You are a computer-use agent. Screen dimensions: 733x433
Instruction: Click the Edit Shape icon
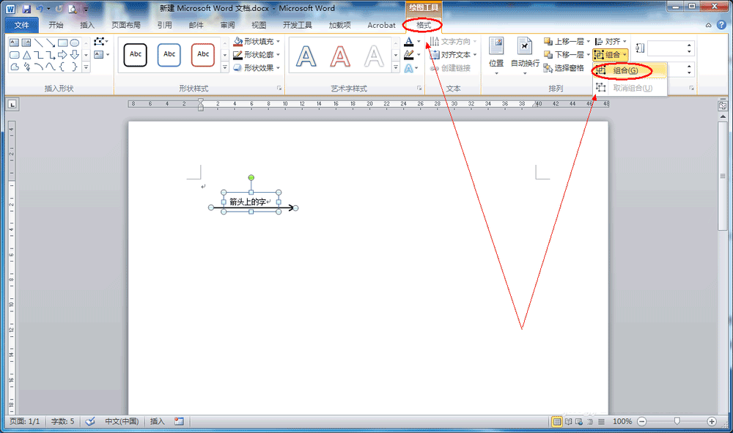(x=100, y=42)
